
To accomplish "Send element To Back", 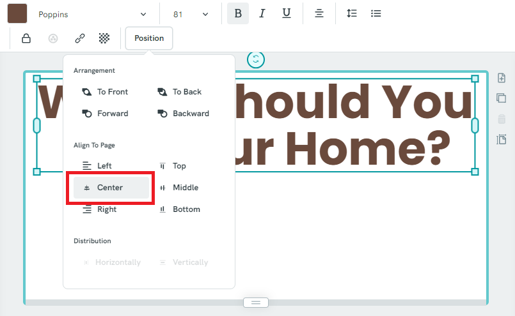I will point(180,92).
